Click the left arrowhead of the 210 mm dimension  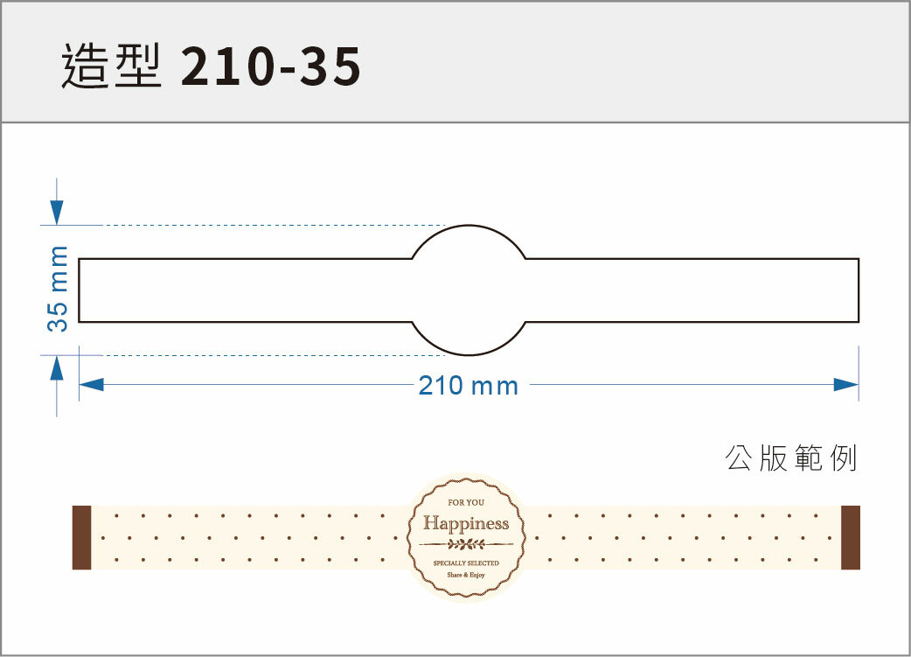coord(92,385)
